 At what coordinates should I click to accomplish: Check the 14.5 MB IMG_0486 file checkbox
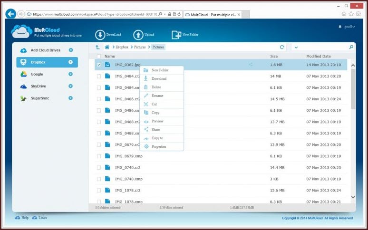[x=99, y=99]
